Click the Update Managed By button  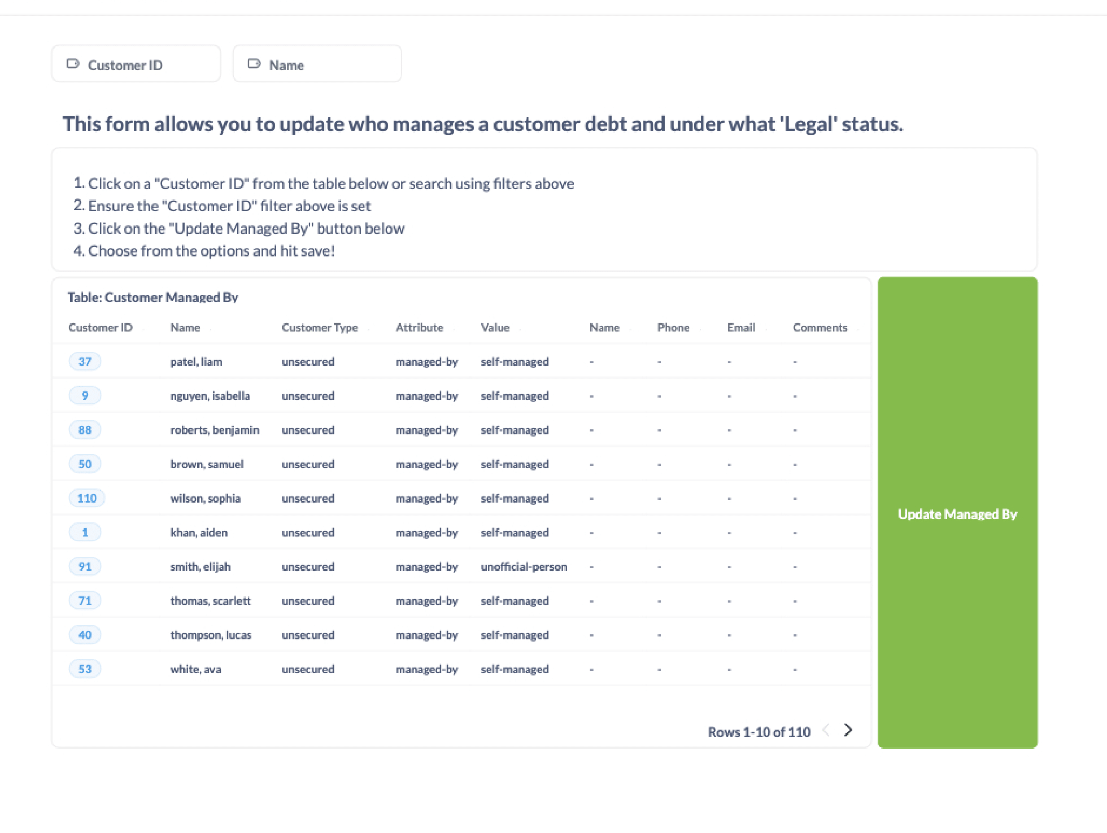point(957,513)
